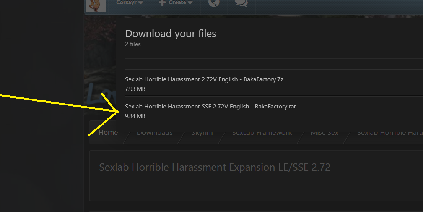Open the messages speech-bubble icon
The image size is (423, 212).
tap(241, 3)
